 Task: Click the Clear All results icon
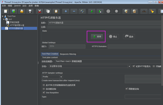click(134, 11)
